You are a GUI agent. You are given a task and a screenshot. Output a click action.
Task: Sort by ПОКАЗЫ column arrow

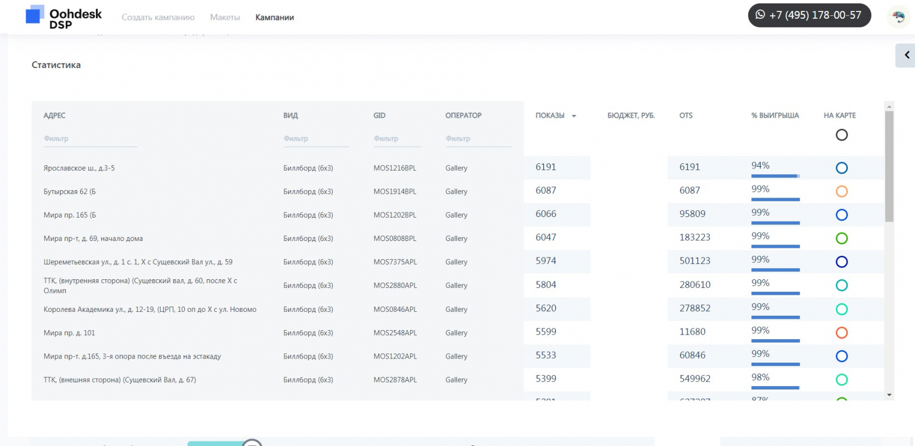point(574,116)
